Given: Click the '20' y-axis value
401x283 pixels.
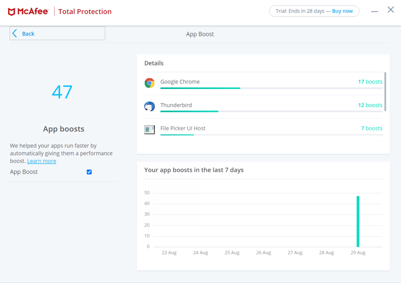Looking at the screenshot, I should (147, 225).
